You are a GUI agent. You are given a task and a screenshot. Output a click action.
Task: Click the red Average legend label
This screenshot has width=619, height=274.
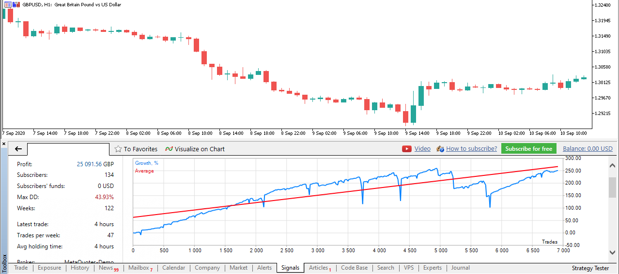[x=144, y=171]
